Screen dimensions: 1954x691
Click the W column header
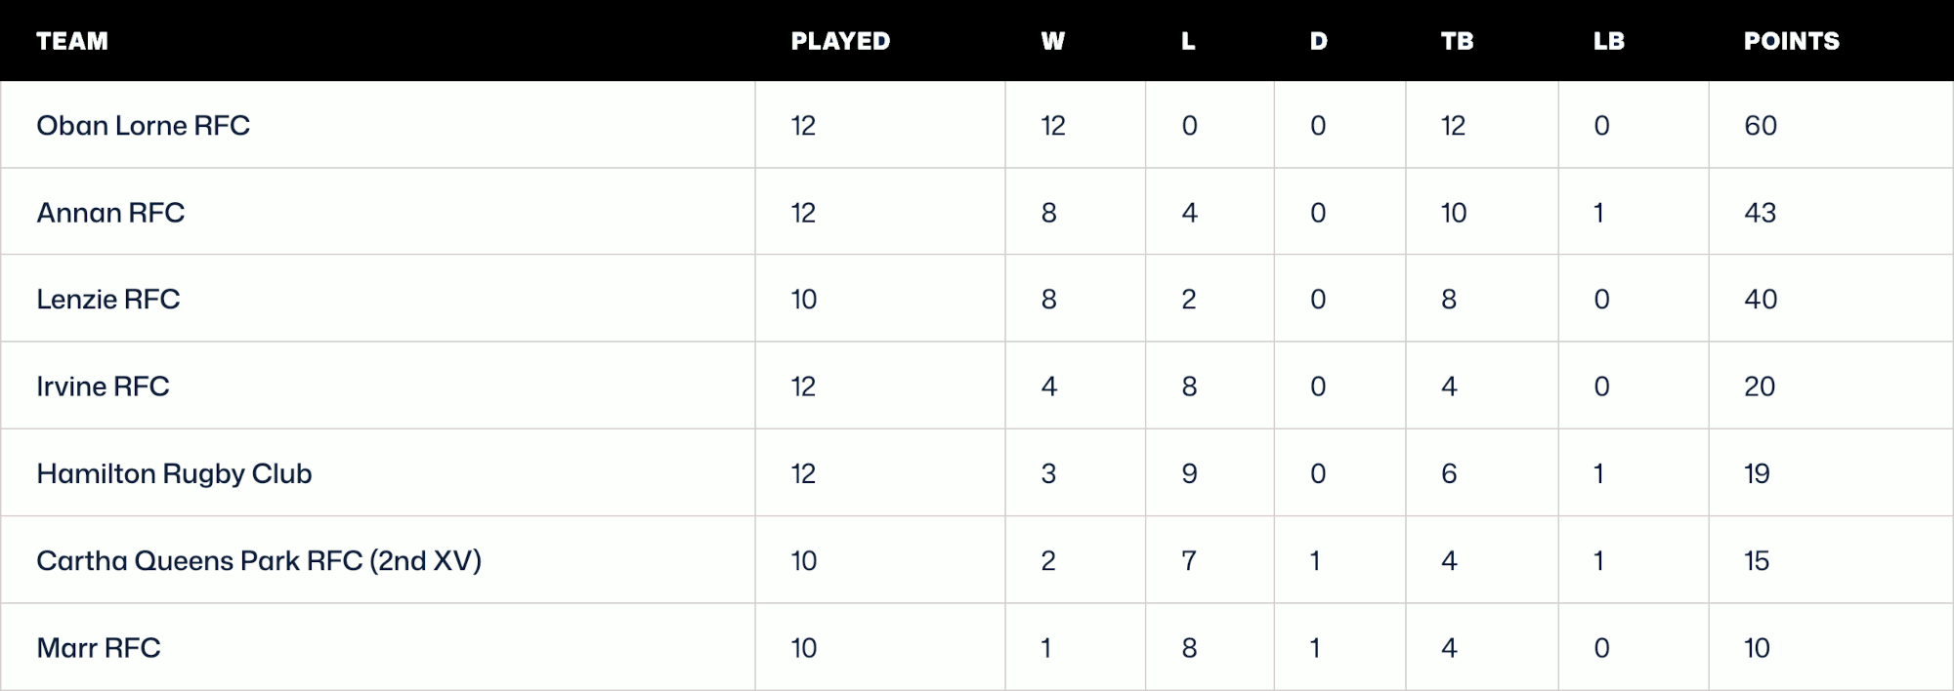[x=1052, y=41]
